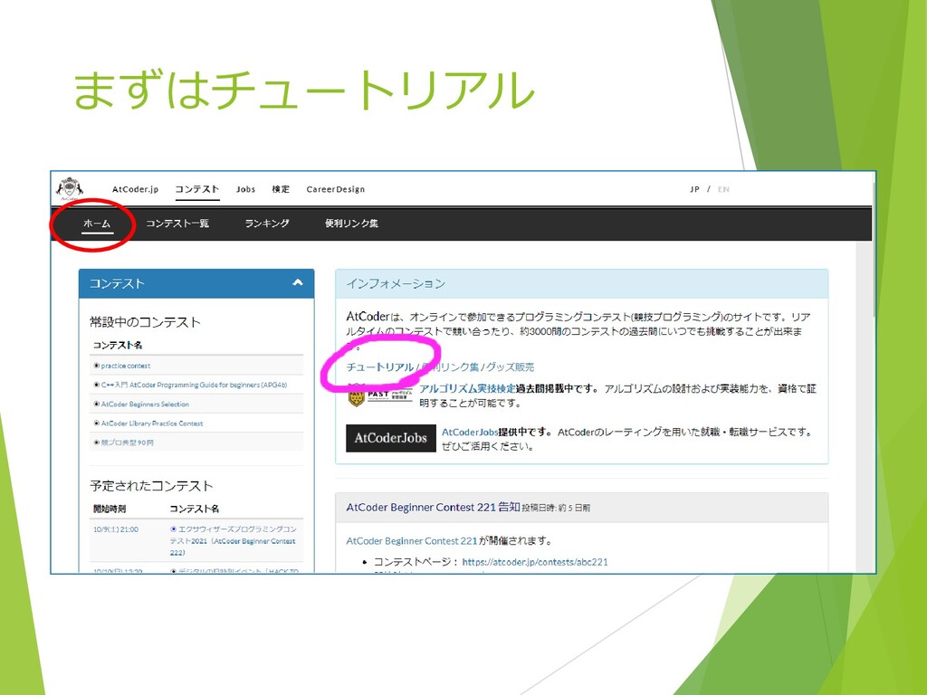The height and width of the screenshot is (695, 927).
Task: Open the コンテスト一覧 tab
Action: (x=177, y=224)
